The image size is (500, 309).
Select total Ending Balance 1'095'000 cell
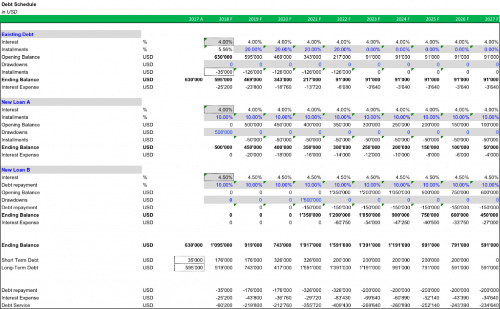tap(222, 245)
